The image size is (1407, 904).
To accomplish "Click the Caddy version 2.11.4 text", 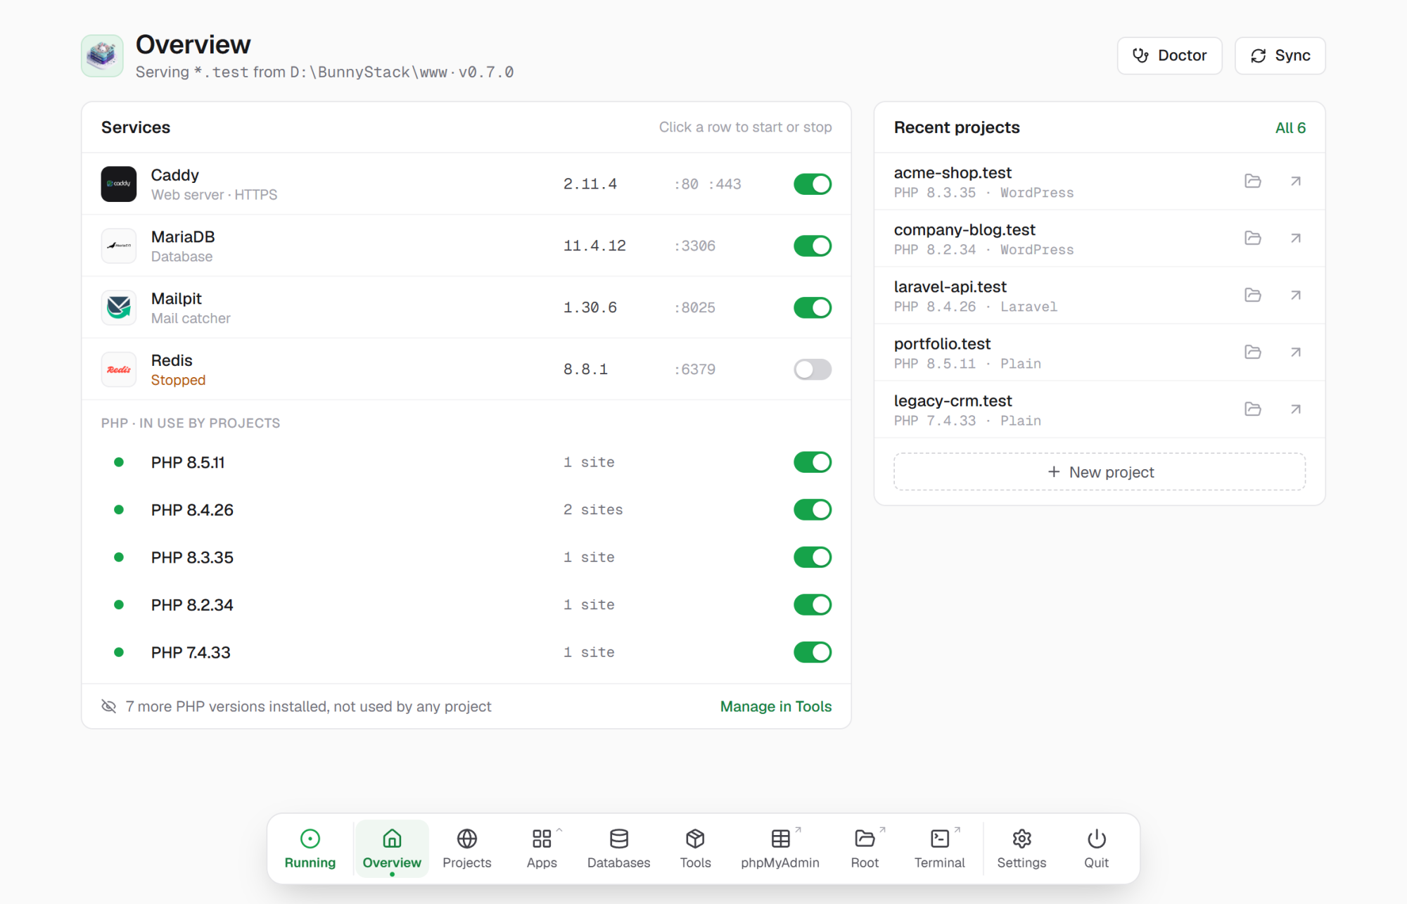I will tap(590, 184).
